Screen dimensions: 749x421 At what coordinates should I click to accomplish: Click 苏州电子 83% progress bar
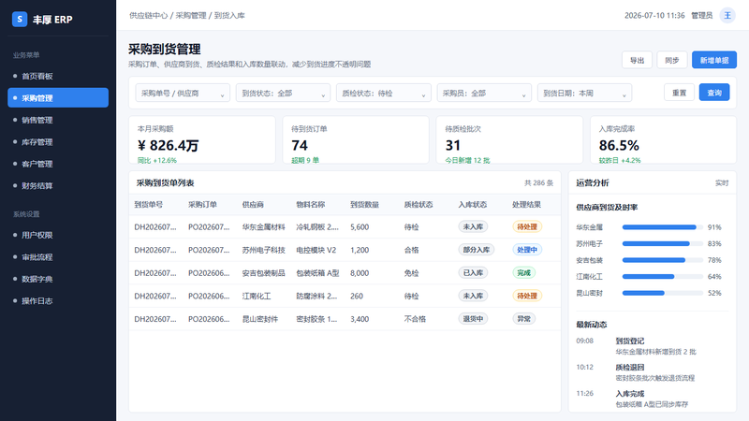[x=663, y=243]
